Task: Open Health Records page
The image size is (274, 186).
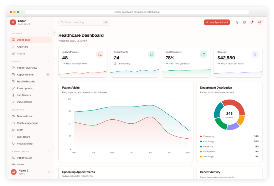Action: click(31, 81)
